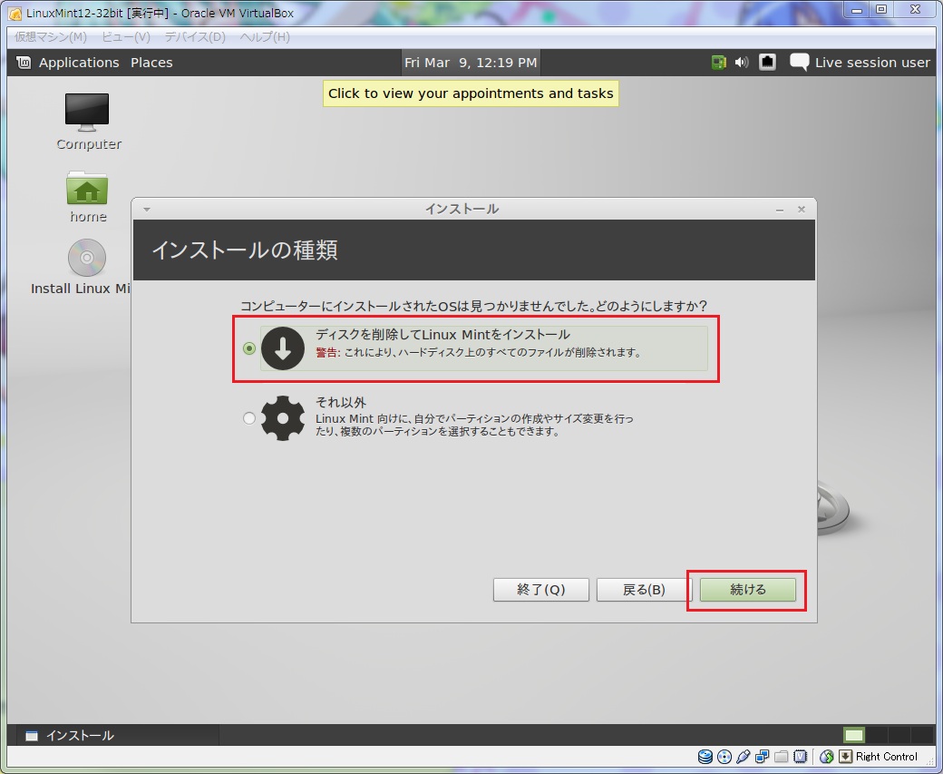Open the Live session user menu

coord(872,63)
